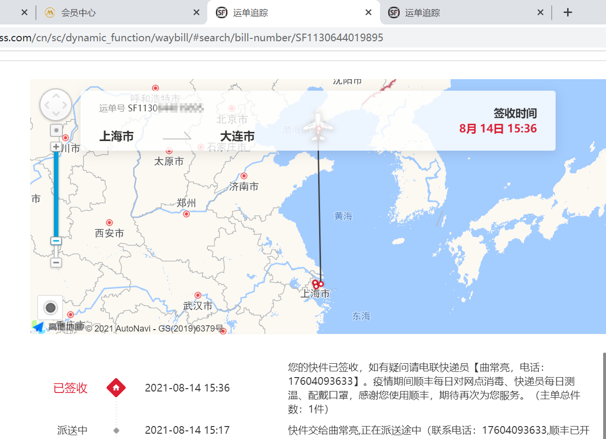The width and height of the screenshot is (606, 439).
Task: Pan the map left with the compass arrow
Action: tap(47, 105)
